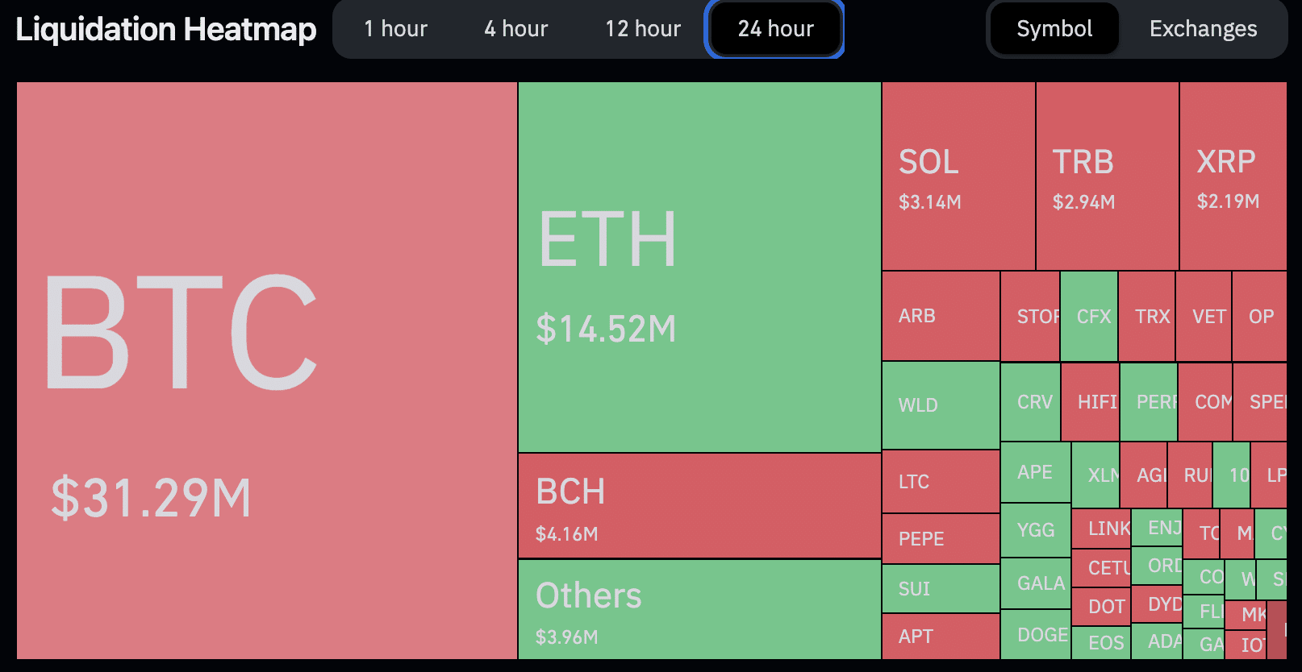
Task: Select the 1 hour timeframe tab
Action: tap(395, 29)
